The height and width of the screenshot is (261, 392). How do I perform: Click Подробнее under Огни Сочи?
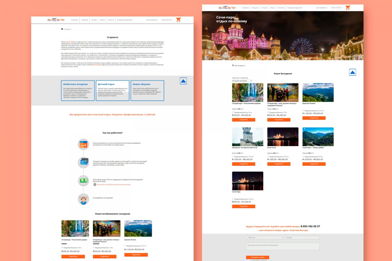click(279, 164)
